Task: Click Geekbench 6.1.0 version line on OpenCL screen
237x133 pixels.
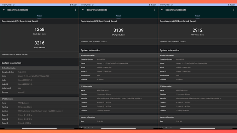Action: pos(93,42)
